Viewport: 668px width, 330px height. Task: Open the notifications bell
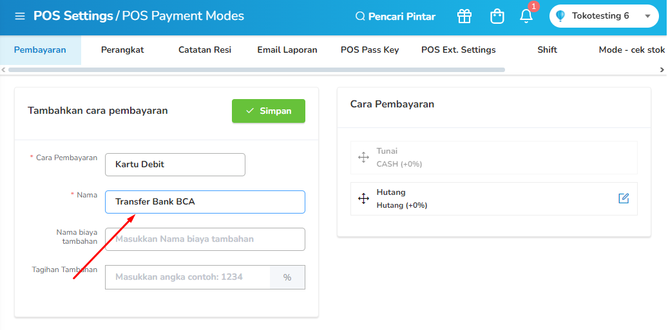pos(526,15)
